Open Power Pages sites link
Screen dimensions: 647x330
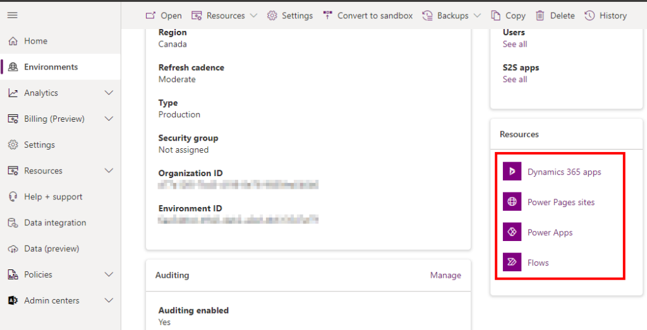click(561, 203)
